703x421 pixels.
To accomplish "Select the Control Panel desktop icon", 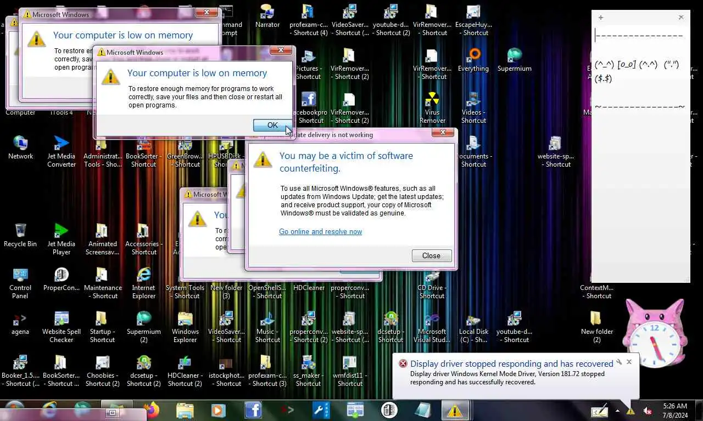I will click(x=20, y=283).
